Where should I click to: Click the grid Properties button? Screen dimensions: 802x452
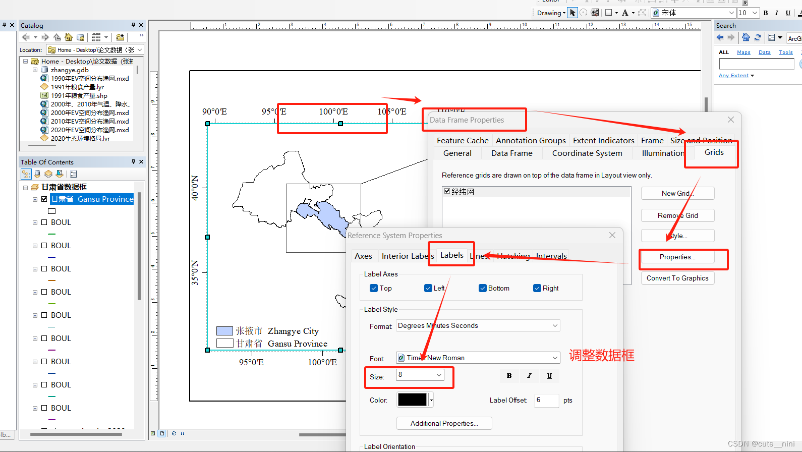point(677,257)
